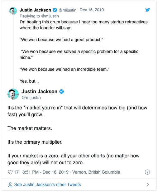Open the small avatar in the parent tweet
This screenshot has width=158, height=192.
pos(13,11)
